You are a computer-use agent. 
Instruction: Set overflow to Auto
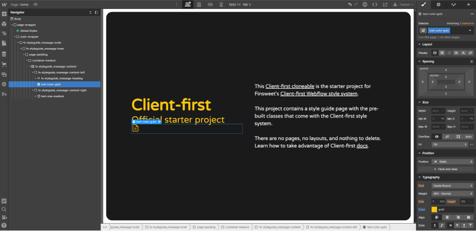tap(469, 136)
